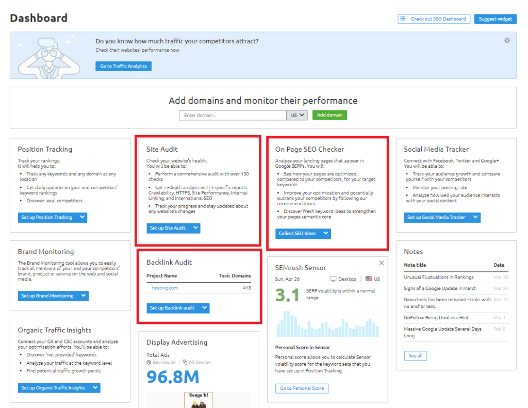Expand the Social Media Tracker button arrow
The height and width of the screenshot is (408, 528).
(x=475, y=217)
